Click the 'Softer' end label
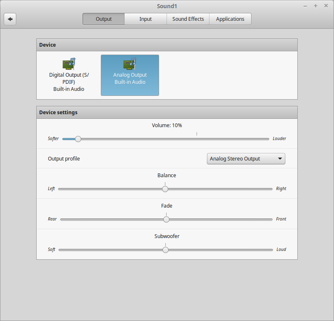 (53, 139)
